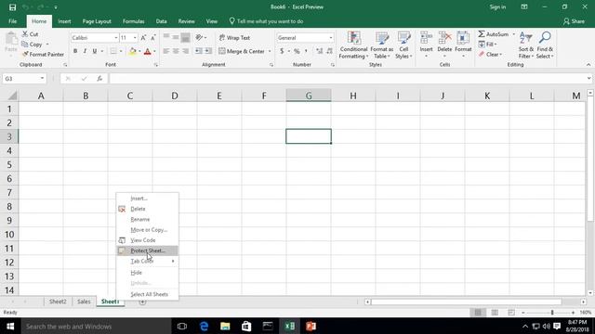Screen dimensions: 595x334
Task: Open the font color dropdown arrow
Action: click(154, 51)
